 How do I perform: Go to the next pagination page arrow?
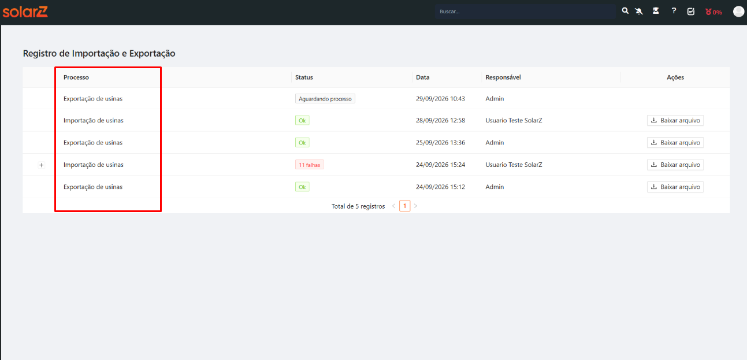(415, 206)
